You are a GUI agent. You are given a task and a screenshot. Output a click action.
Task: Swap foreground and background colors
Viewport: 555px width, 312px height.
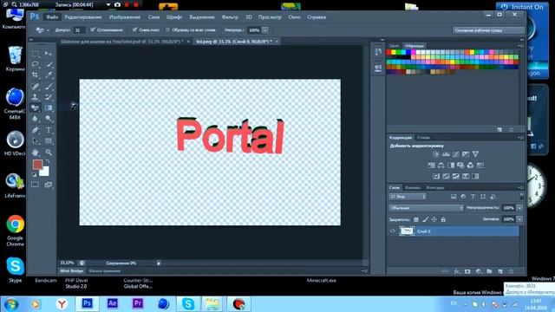click(48, 162)
